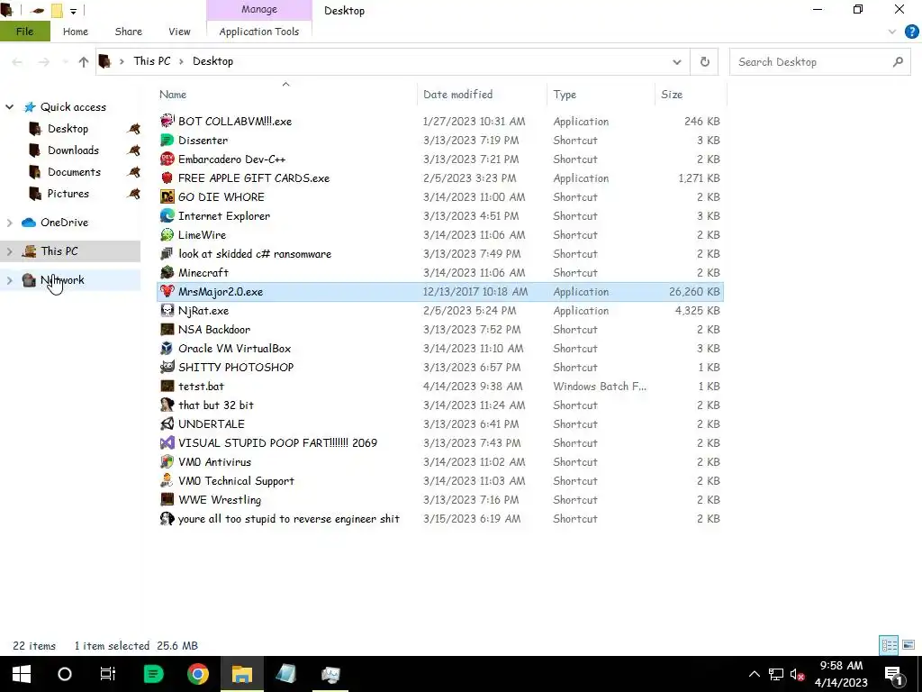Show hidden tray icons chevron
The height and width of the screenshot is (692, 922).
click(754, 674)
